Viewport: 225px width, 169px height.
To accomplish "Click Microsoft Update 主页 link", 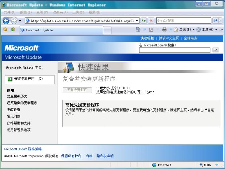I will coord(24,68).
